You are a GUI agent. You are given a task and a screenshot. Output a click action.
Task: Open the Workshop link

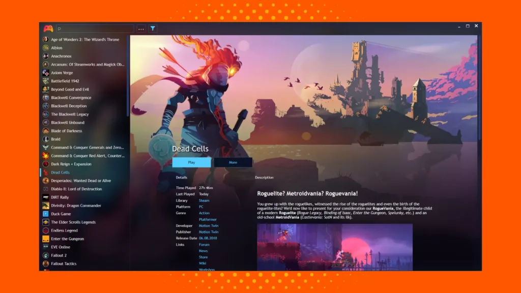[x=206, y=270]
